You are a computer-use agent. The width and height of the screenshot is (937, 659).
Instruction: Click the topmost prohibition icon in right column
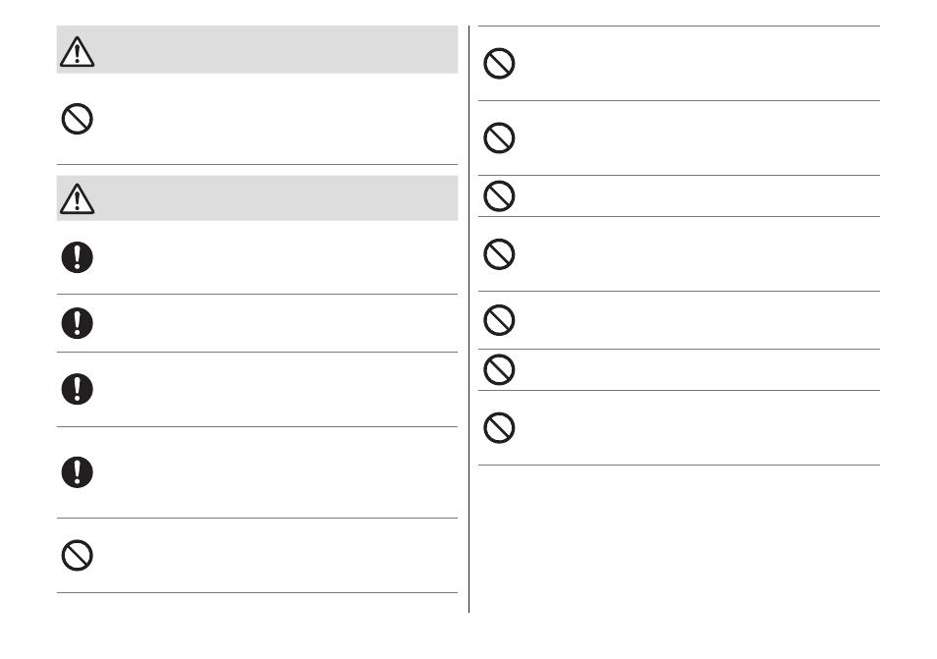click(x=499, y=63)
